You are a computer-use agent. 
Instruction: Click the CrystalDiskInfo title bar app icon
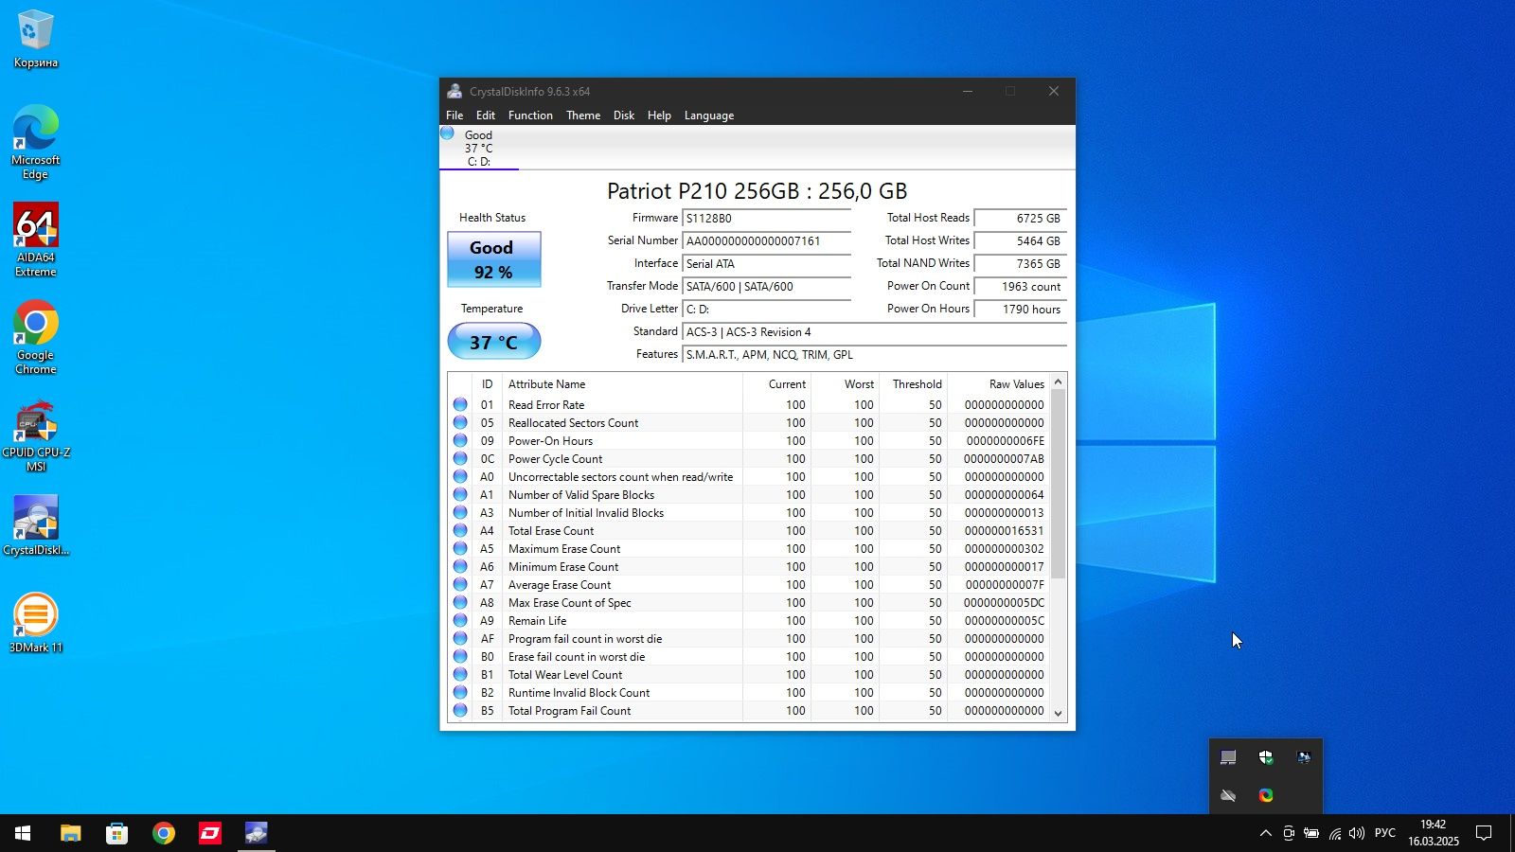pyautogui.click(x=454, y=91)
